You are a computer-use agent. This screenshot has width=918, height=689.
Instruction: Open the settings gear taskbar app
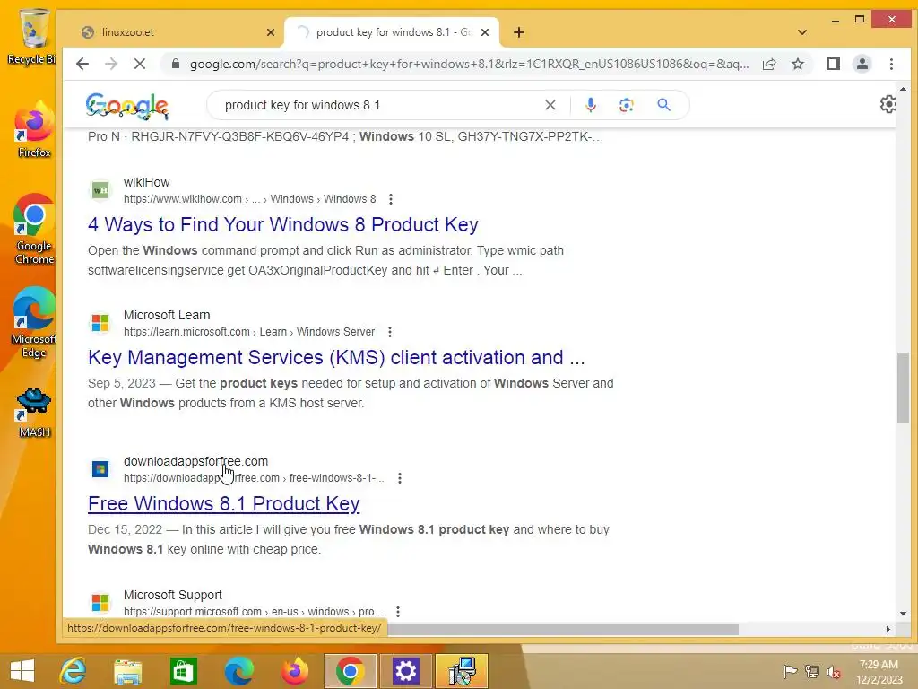tap(406, 671)
